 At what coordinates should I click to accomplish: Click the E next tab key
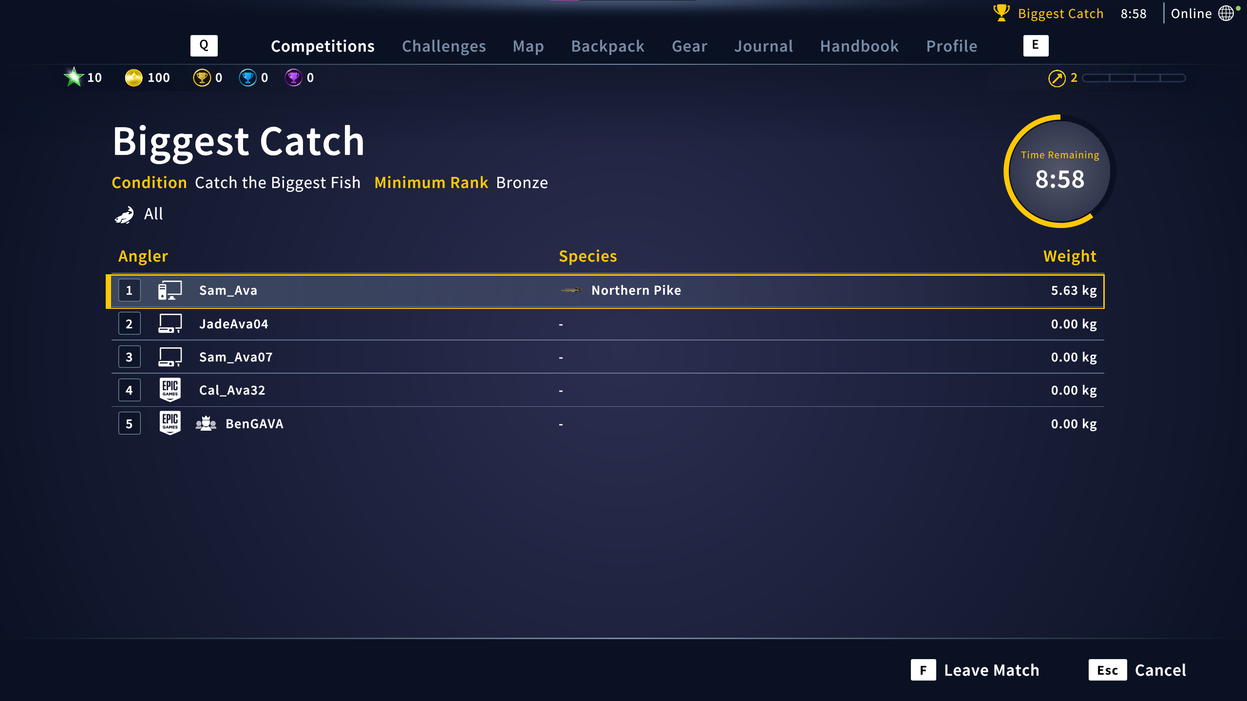tap(1036, 45)
